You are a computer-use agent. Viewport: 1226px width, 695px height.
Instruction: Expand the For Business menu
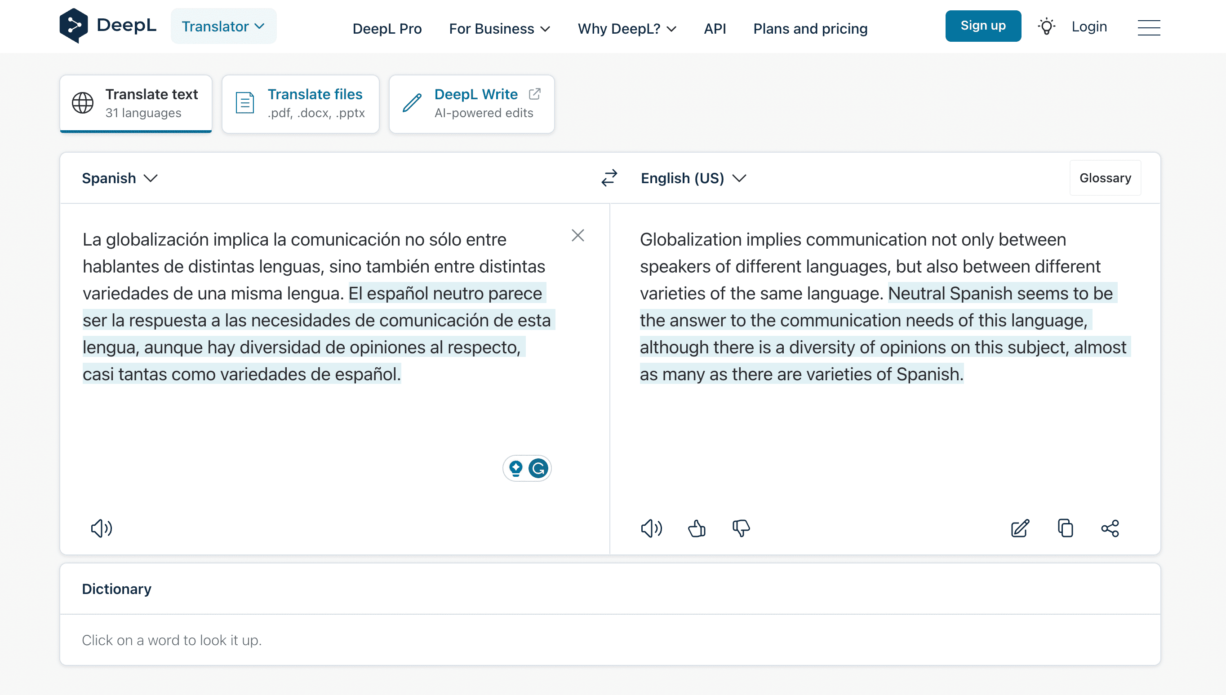[499, 29]
